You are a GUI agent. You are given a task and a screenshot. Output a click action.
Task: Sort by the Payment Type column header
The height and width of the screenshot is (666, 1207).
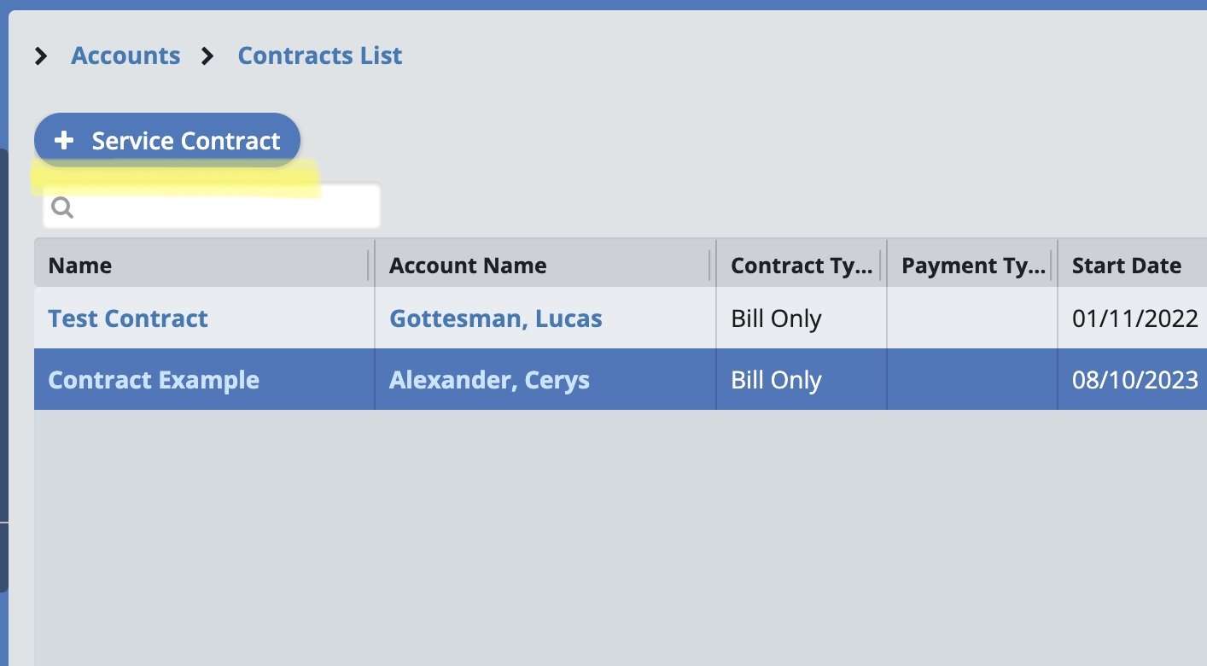[x=971, y=266]
